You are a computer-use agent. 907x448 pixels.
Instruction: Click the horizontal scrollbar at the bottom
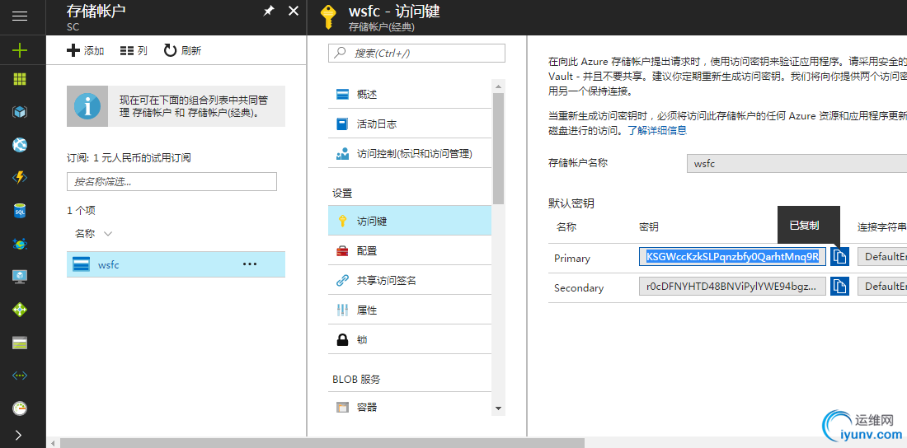pos(322,443)
